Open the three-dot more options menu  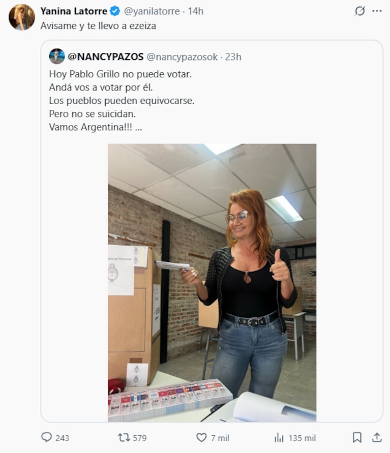click(377, 11)
